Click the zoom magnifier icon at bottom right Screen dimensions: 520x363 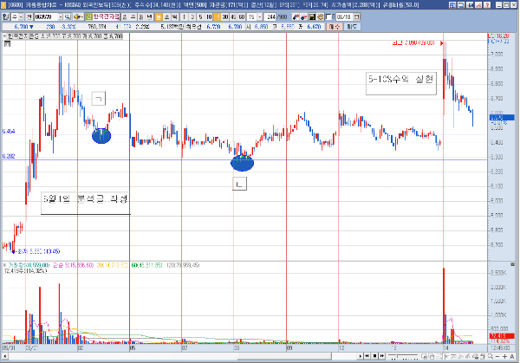491,356
